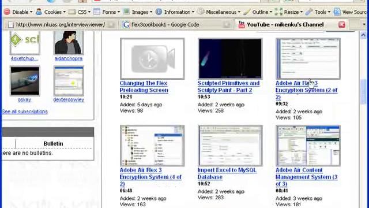Viewport: 369px width, 208px height.
Task: Open Import Excel to MySQL Database link
Action: [x=227, y=173]
